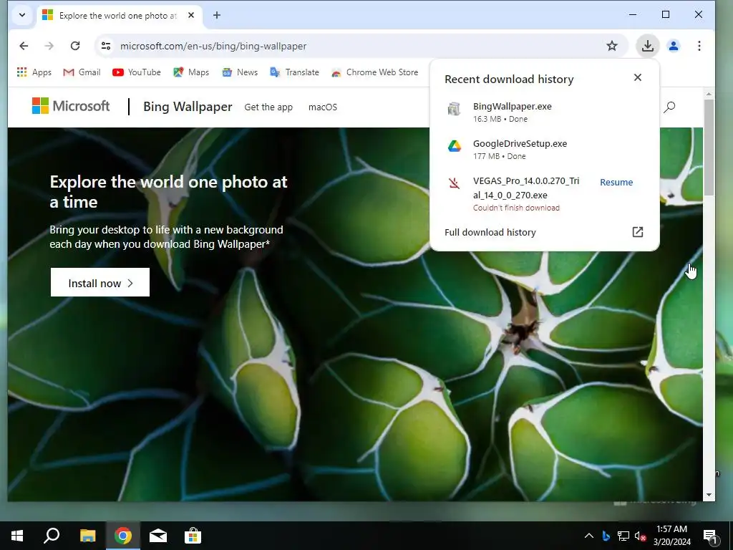The width and height of the screenshot is (733, 550).
Task: Show hidden system tray icons
Action: click(x=589, y=536)
